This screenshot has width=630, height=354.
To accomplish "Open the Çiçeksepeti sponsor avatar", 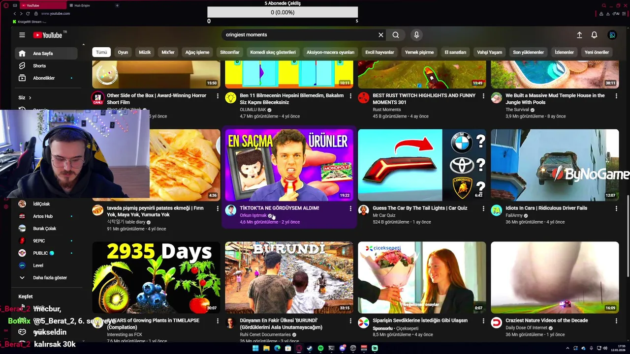I will (x=364, y=323).
